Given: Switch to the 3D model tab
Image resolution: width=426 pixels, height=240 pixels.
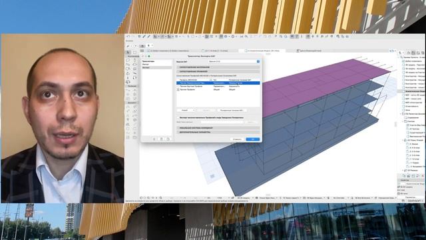Looking at the screenshot, I should tap(262, 51).
